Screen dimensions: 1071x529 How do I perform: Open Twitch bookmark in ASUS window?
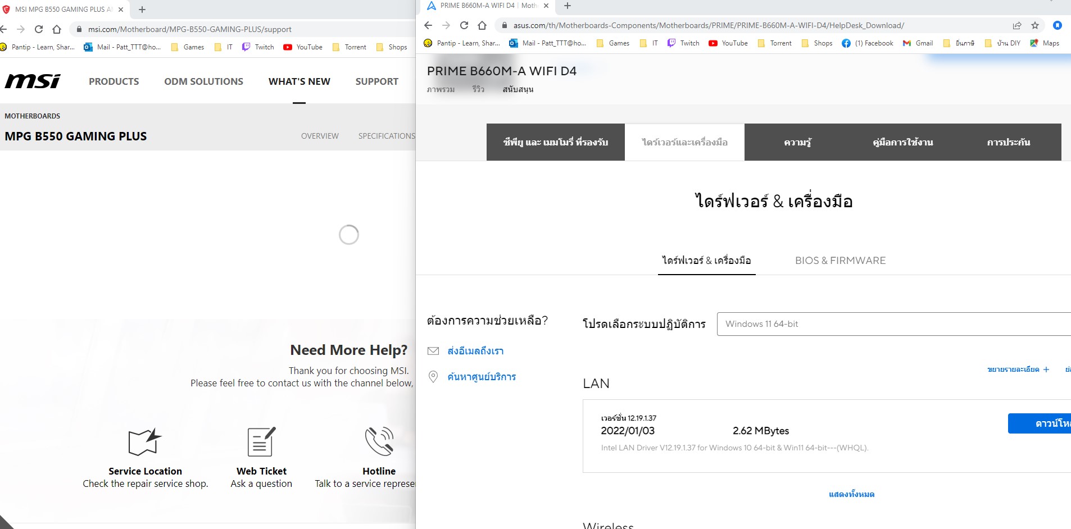683,43
